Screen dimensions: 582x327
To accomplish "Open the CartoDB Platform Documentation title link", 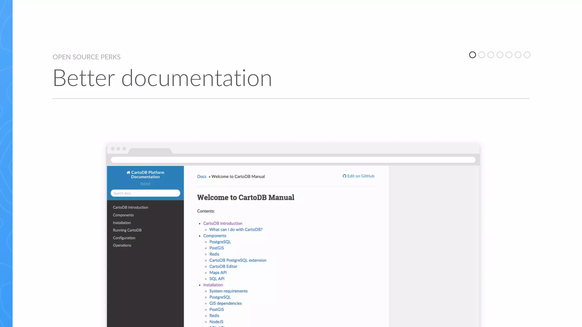I will click(145, 175).
